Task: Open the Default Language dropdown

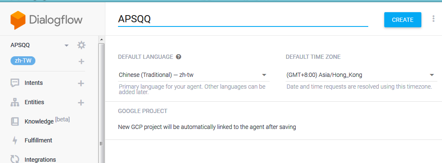Action: [193, 75]
